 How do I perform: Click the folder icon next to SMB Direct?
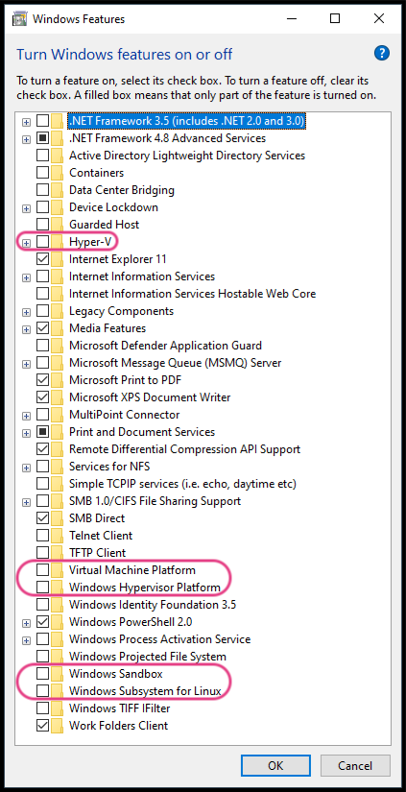(58, 518)
